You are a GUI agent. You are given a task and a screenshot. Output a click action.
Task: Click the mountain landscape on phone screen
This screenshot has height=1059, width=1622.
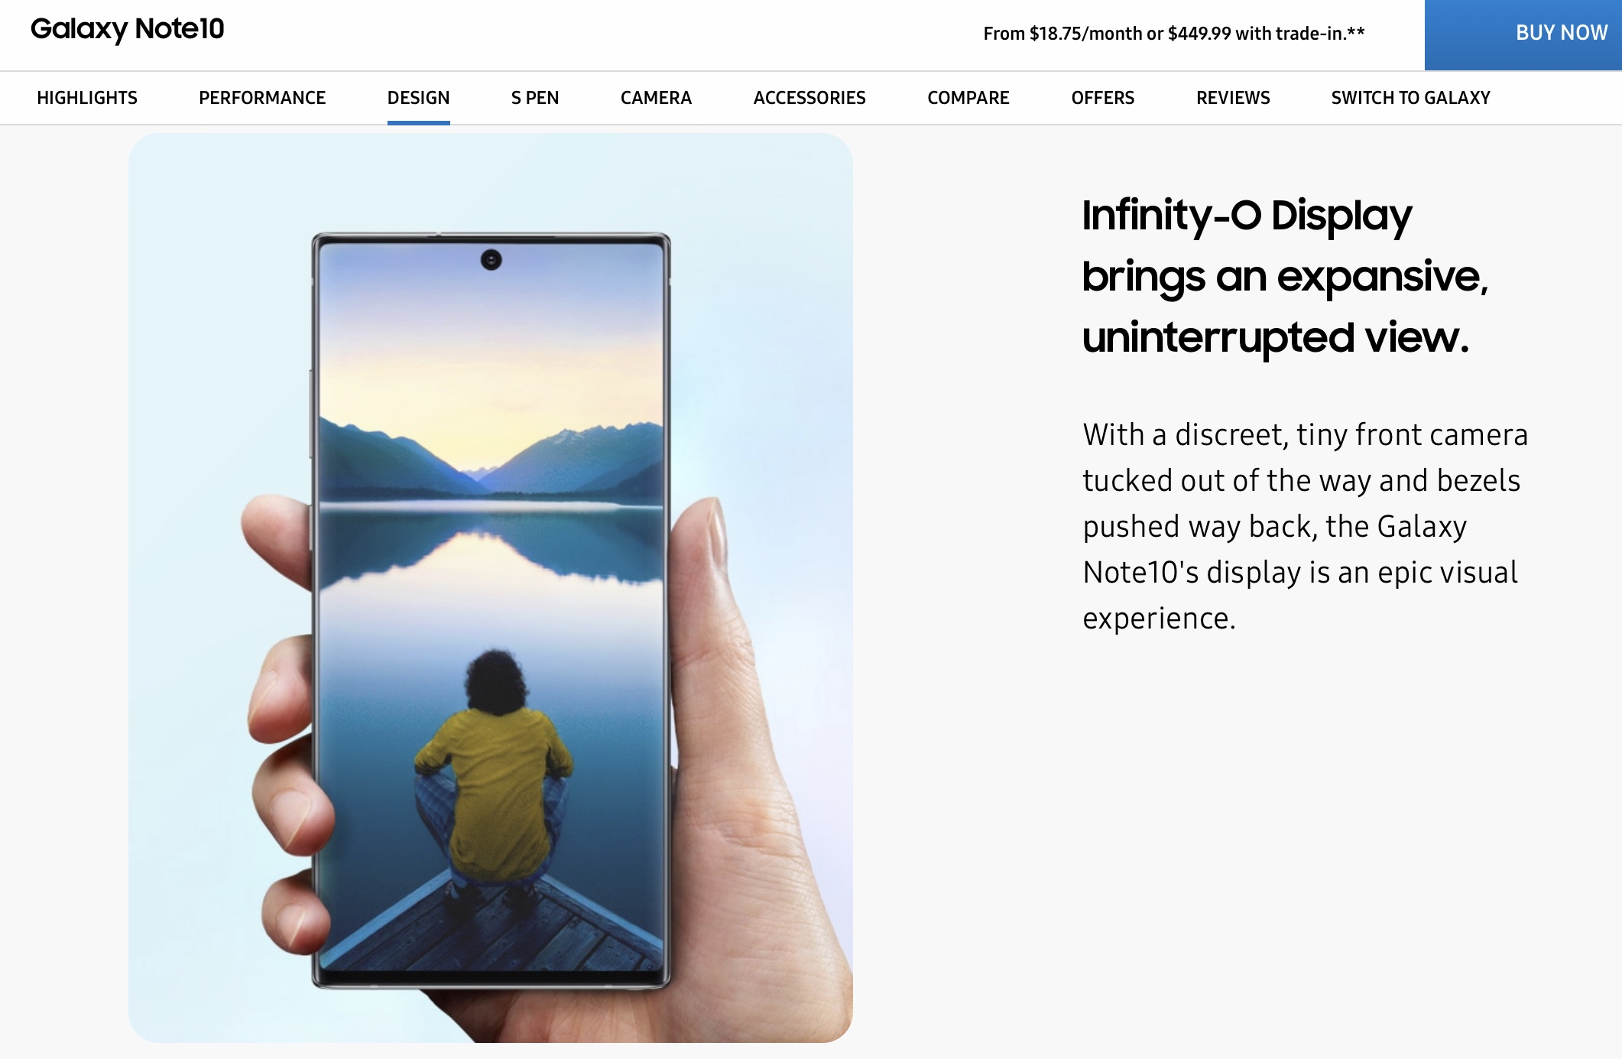click(x=491, y=459)
